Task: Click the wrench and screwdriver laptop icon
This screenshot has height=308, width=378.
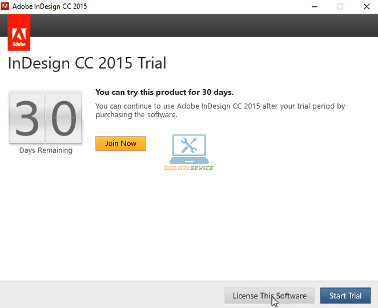Action: tap(188, 149)
